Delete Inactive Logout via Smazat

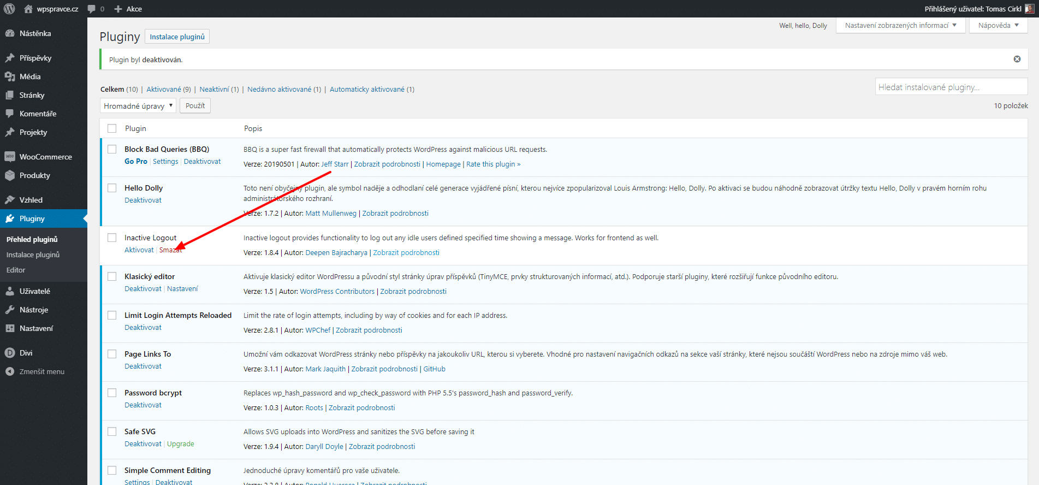click(170, 250)
